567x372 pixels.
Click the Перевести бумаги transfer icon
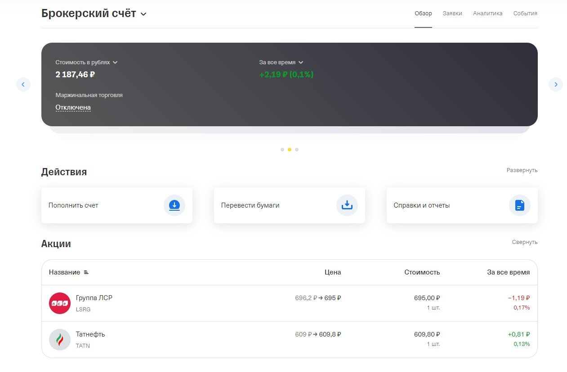click(x=347, y=205)
